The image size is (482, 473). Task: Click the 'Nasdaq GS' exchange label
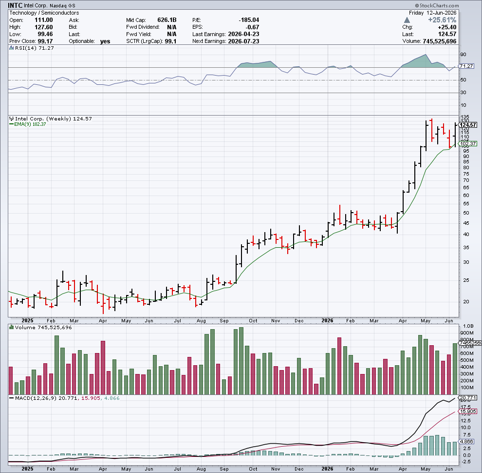[62, 5]
